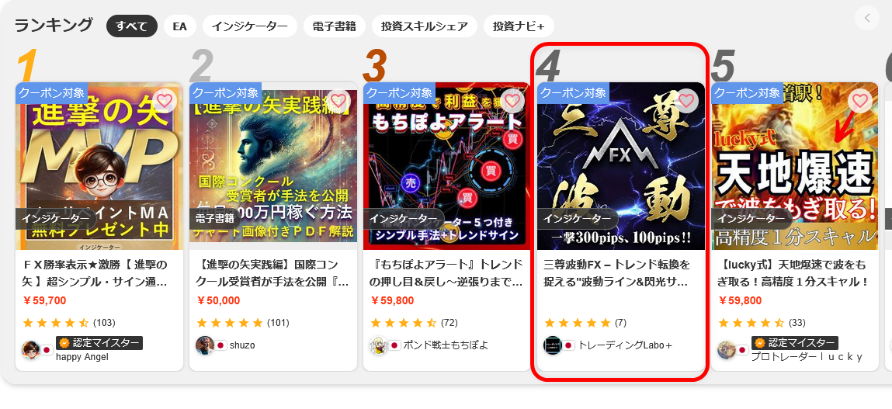The width and height of the screenshot is (892, 409).
Task: Favorite the 進撃の矢 MVP product with heart icon
Action: tap(165, 101)
